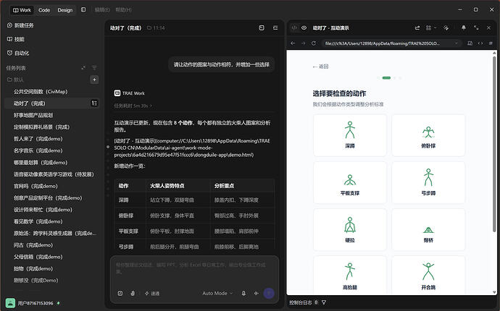The height and width of the screenshot is (311, 500).
Task: Open task 定制模拟葬礼场景 (完成)
Action: 41,127
